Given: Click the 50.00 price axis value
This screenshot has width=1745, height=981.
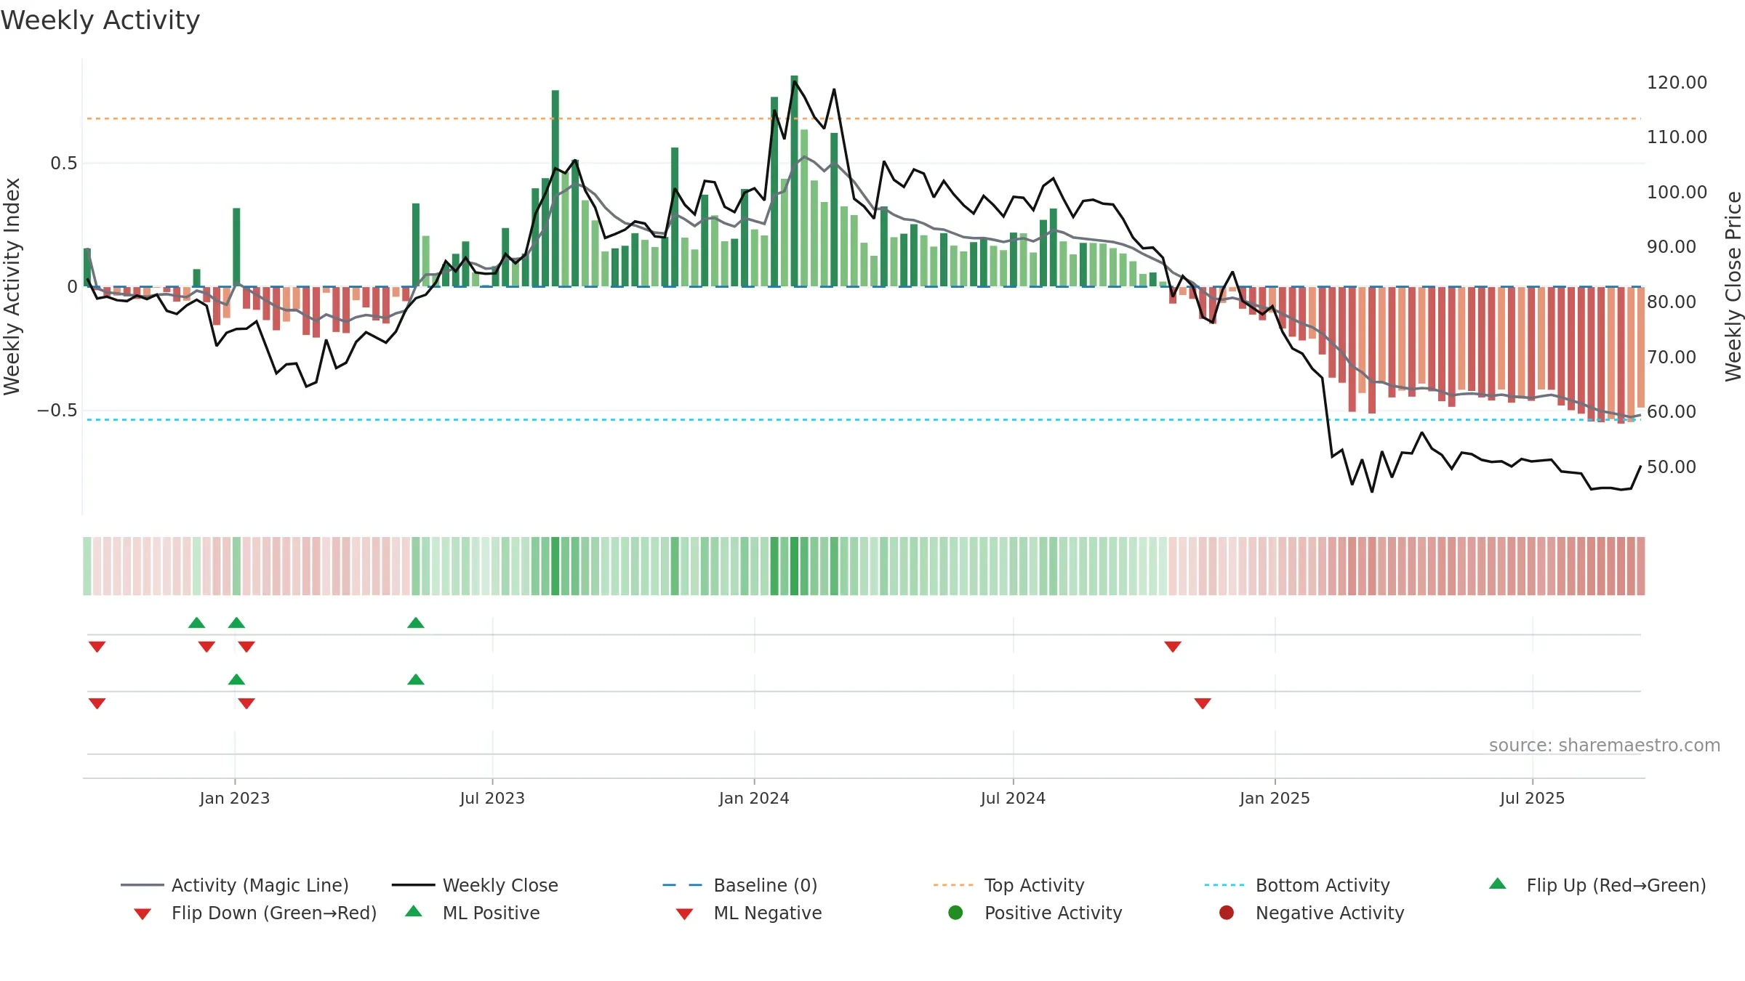Looking at the screenshot, I should [x=1671, y=467].
